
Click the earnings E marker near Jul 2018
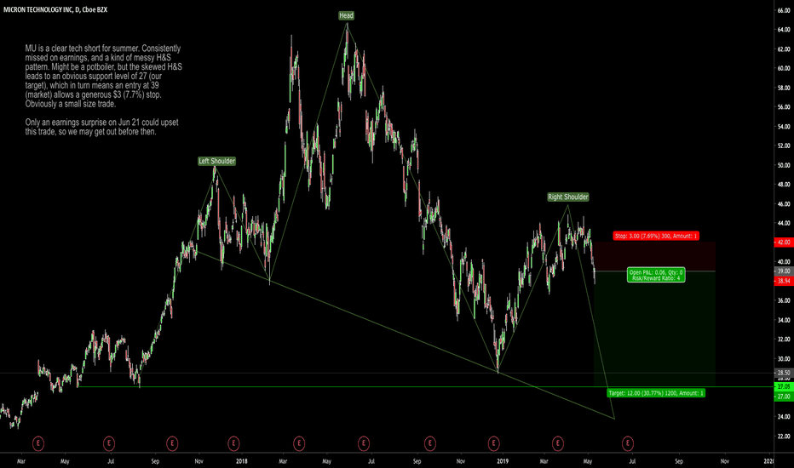point(363,443)
